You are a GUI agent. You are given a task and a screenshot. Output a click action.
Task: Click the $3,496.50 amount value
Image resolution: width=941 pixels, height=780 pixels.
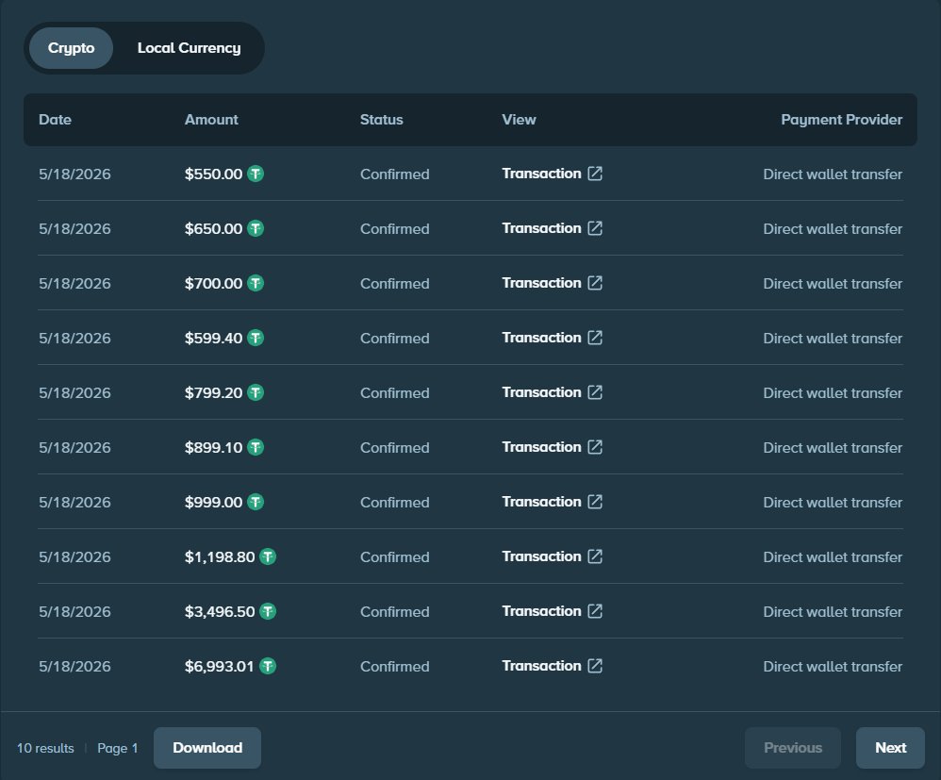(220, 611)
